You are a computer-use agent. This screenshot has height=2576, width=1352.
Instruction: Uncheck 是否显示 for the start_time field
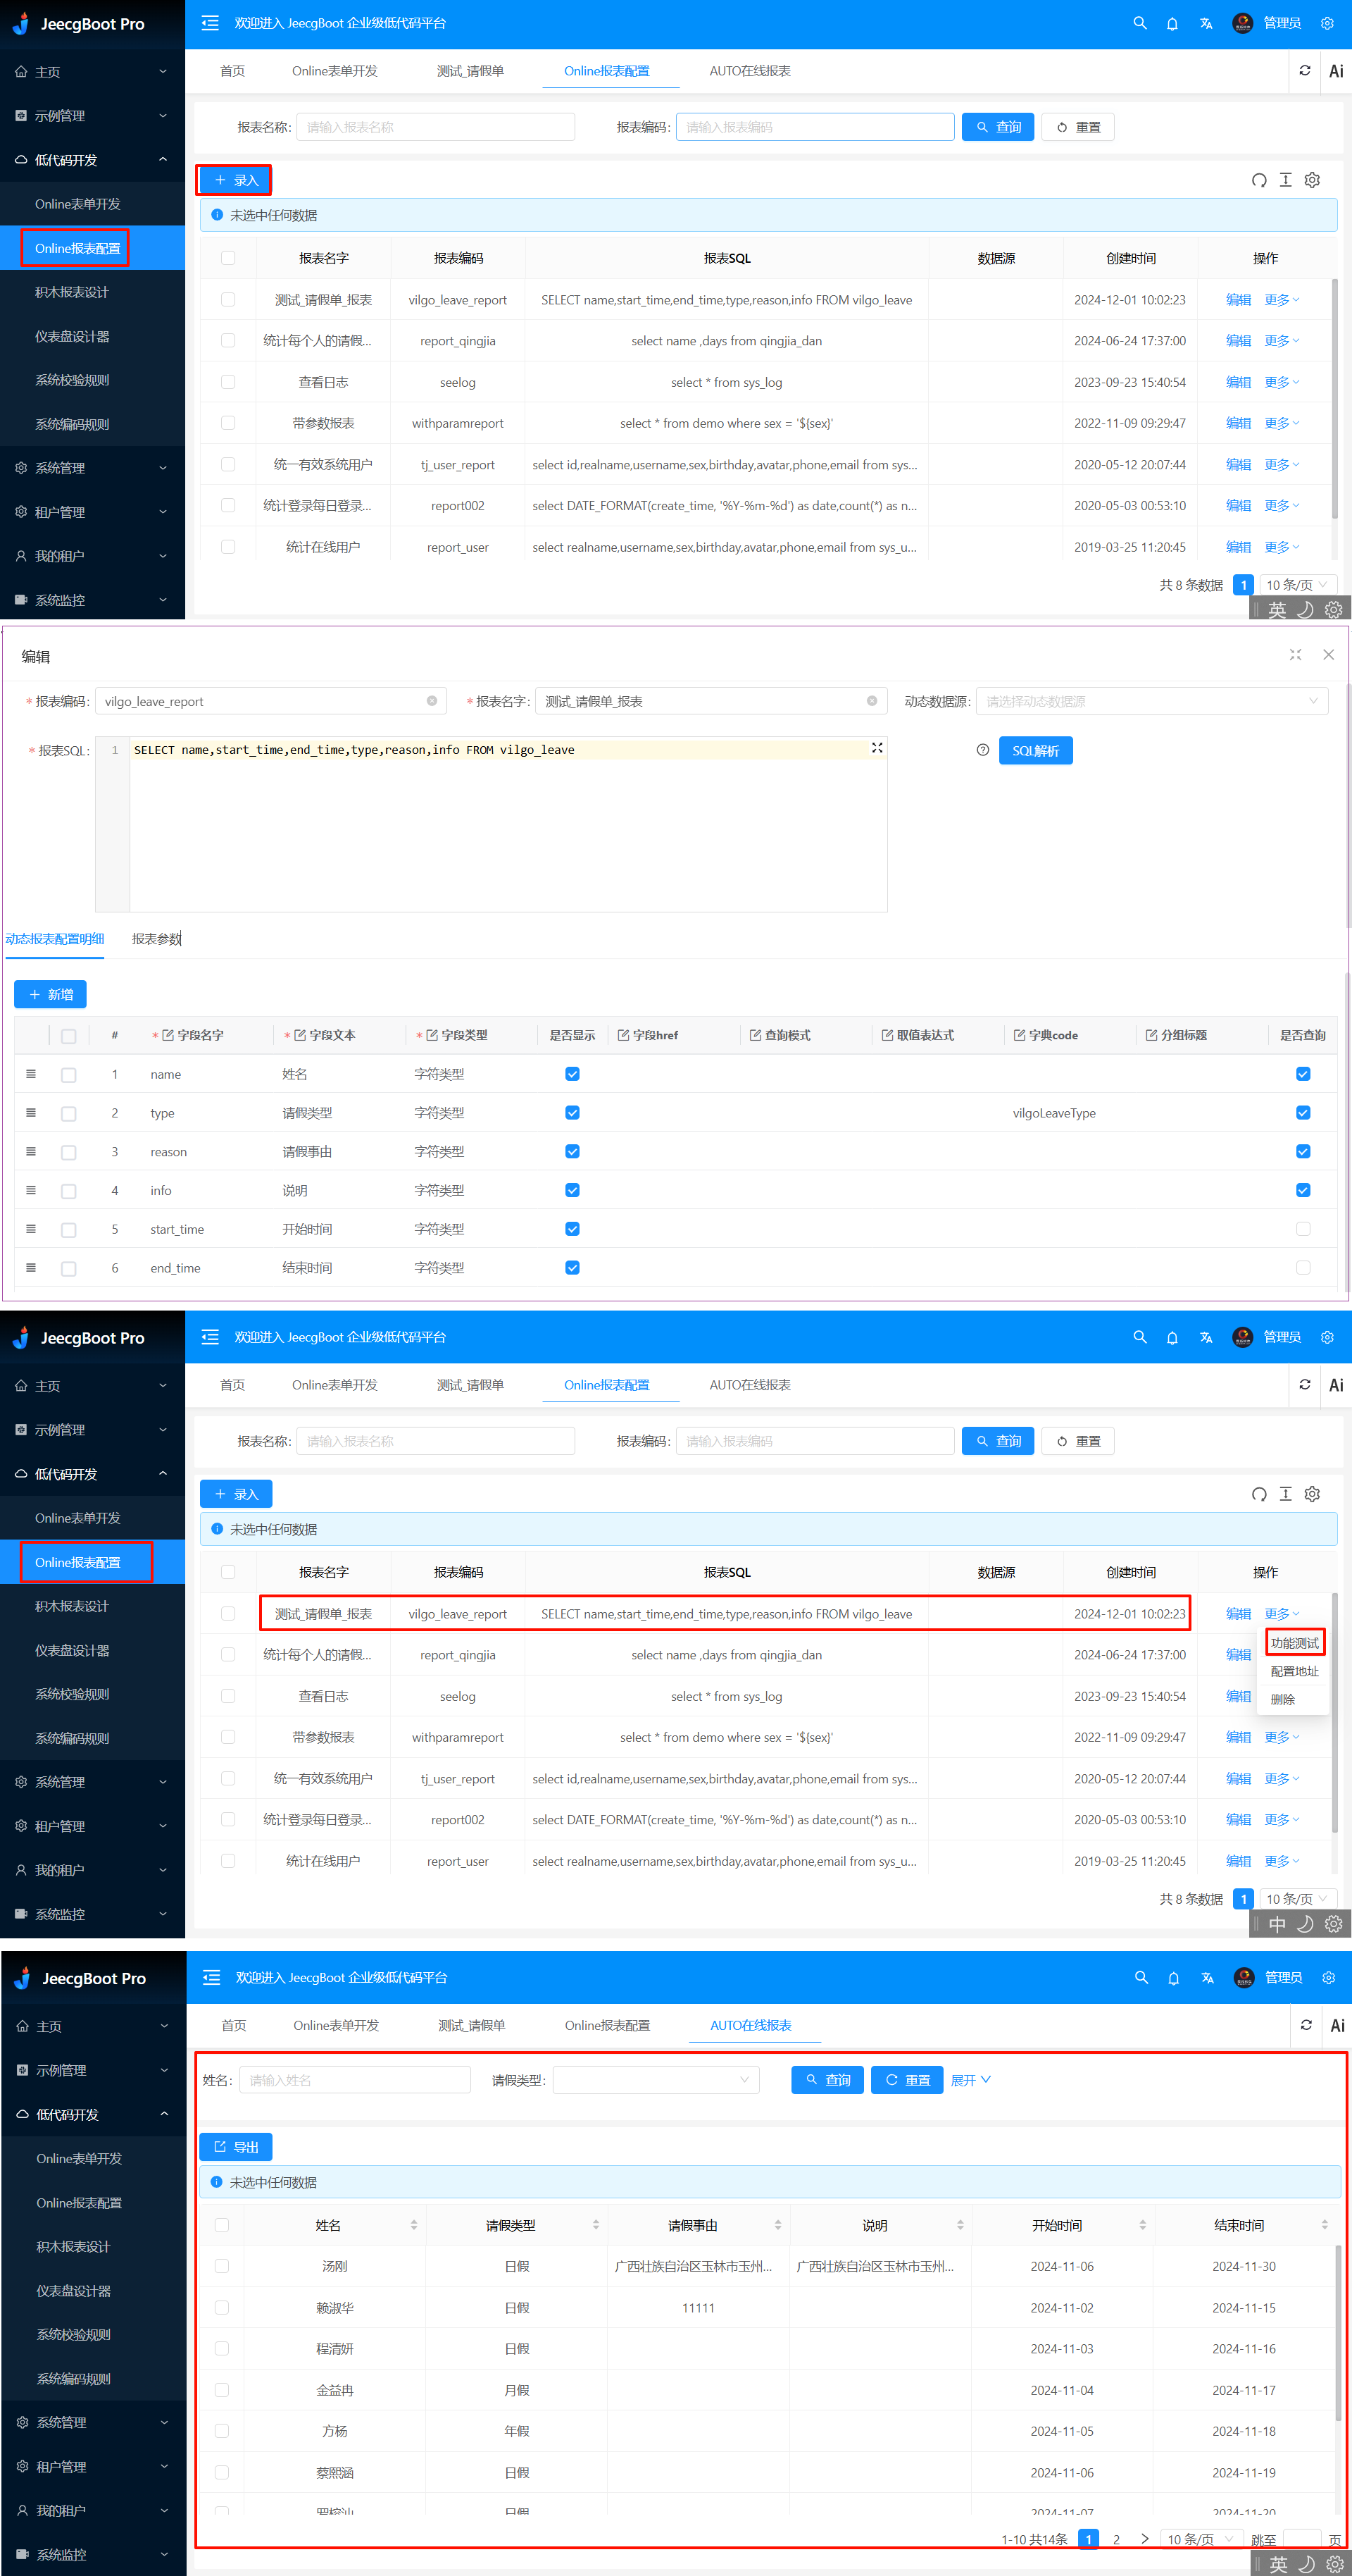(572, 1229)
